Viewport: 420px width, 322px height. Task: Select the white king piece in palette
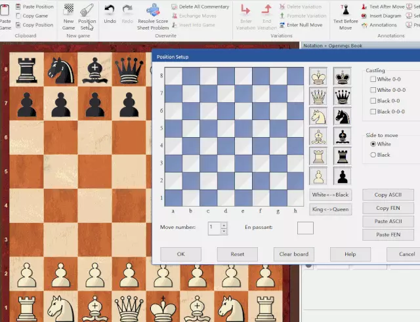tap(319, 77)
